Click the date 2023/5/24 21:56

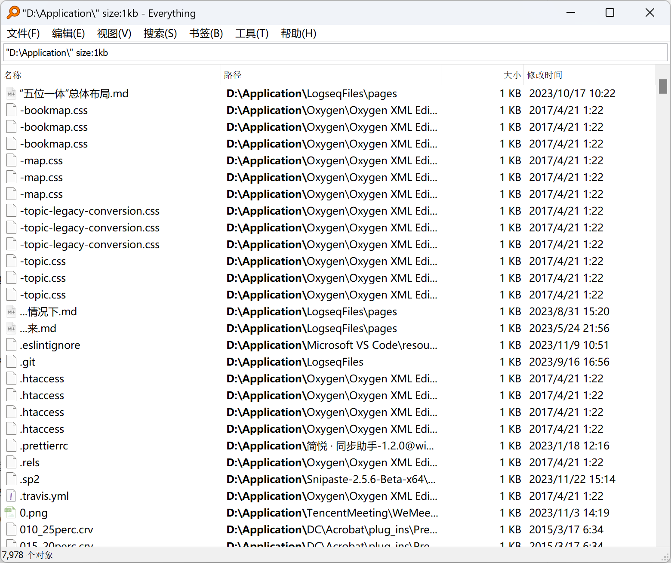(569, 329)
